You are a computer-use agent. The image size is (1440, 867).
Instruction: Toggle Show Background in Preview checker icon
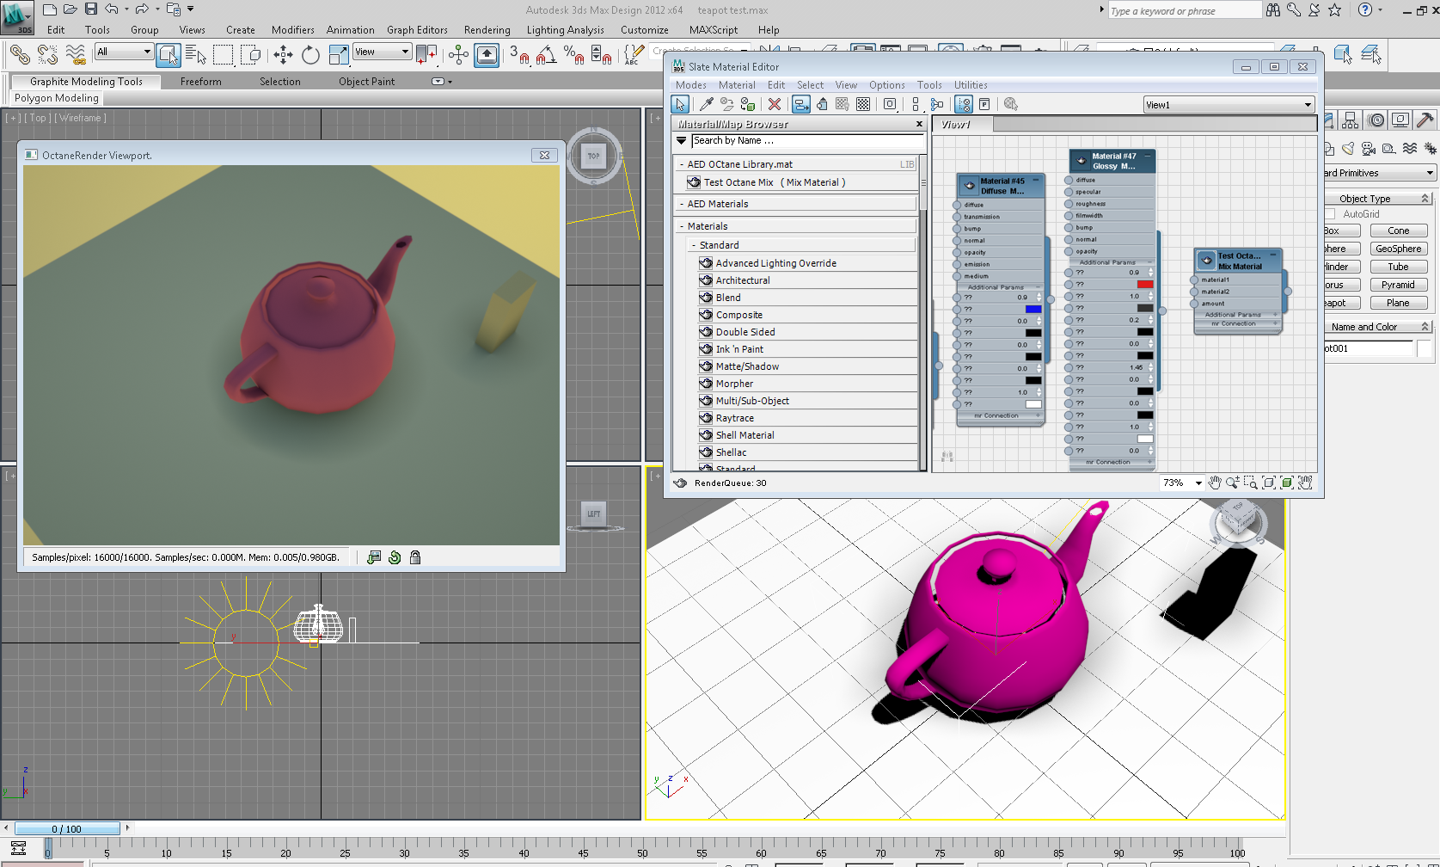click(x=863, y=104)
